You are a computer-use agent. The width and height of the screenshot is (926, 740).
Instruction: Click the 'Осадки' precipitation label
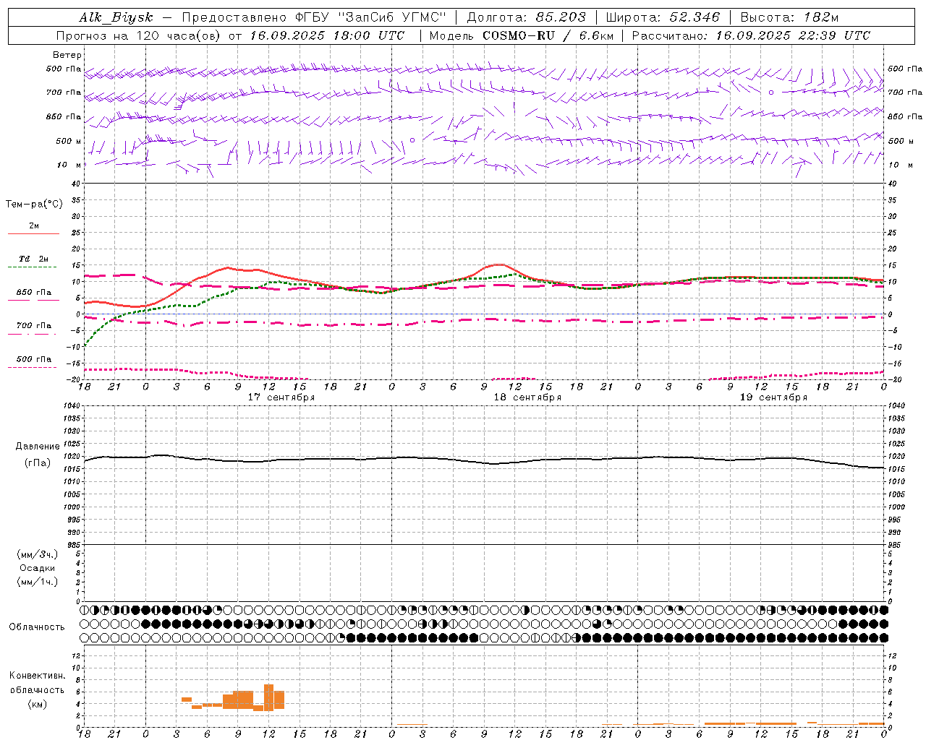pos(38,568)
